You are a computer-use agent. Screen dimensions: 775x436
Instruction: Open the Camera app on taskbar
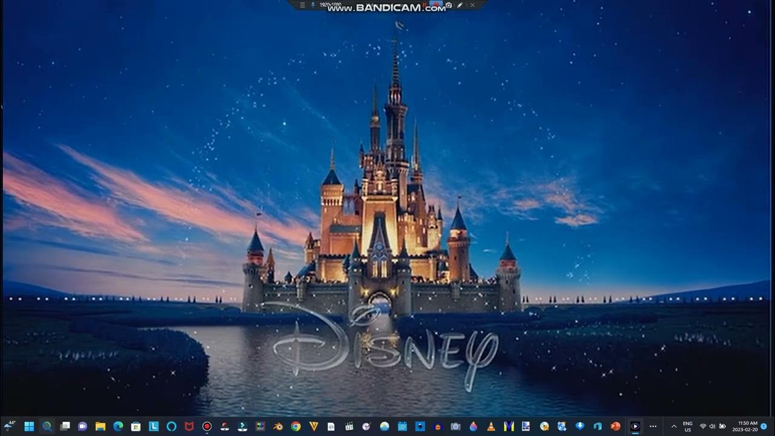click(x=455, y=426)
